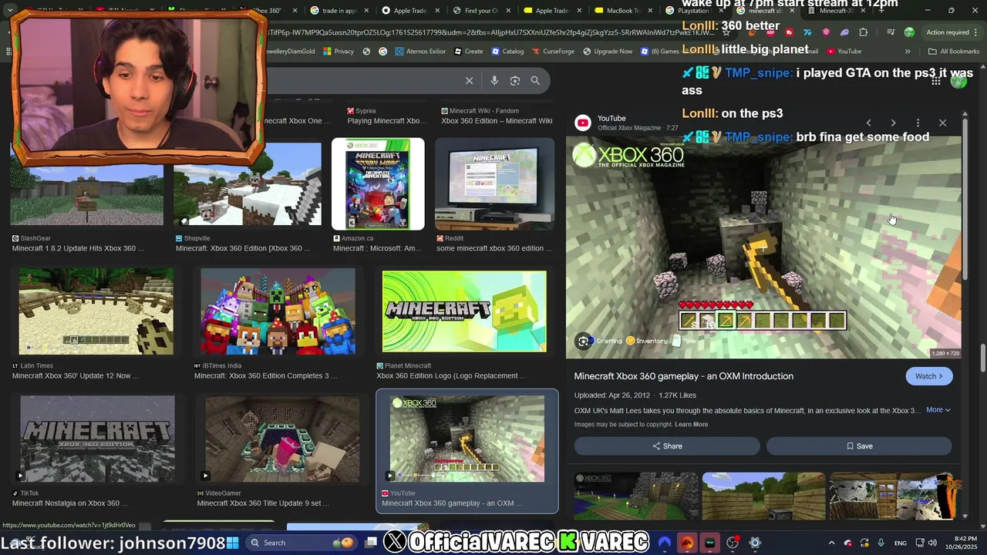Click the taskbar Search box
Screen dimensions: 987x555
tap(302, 543)
